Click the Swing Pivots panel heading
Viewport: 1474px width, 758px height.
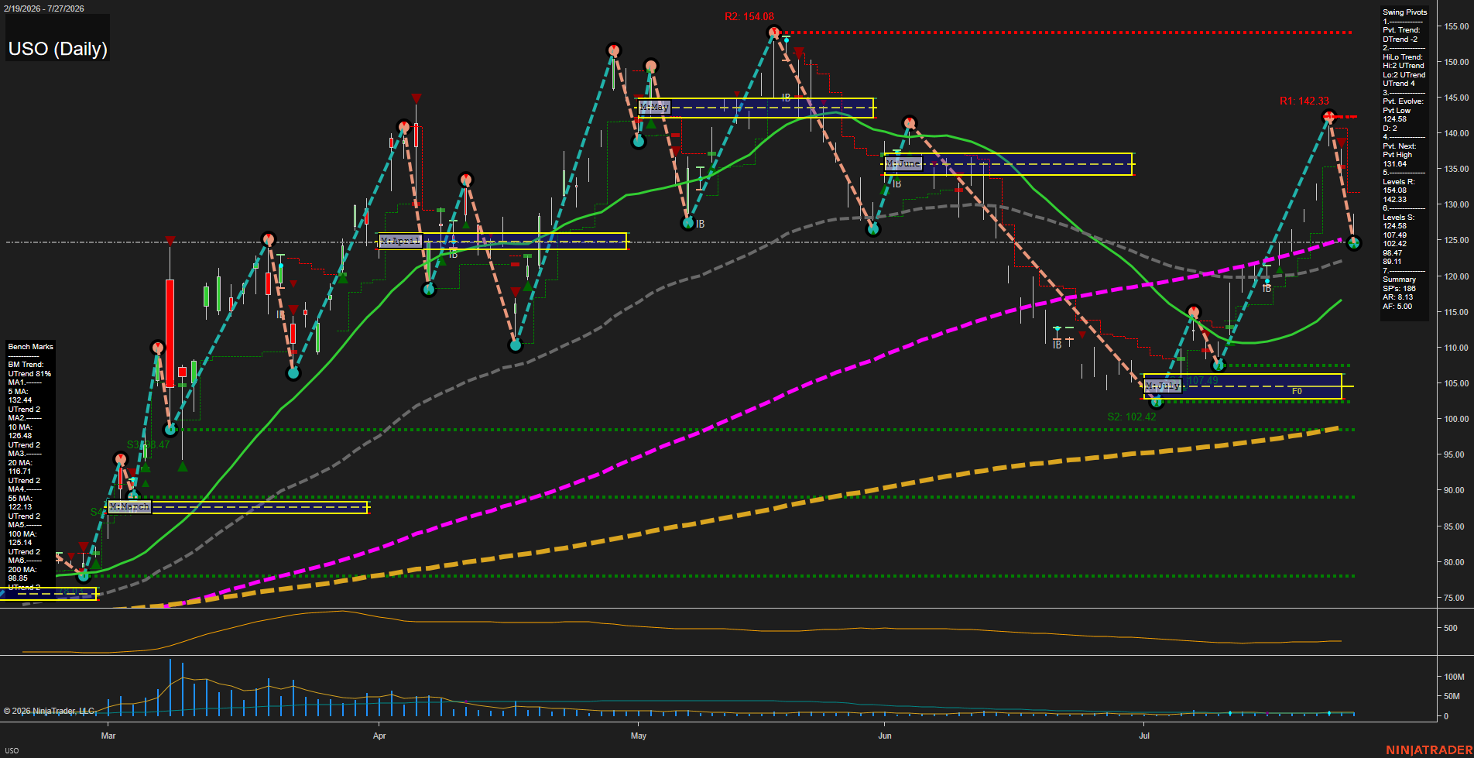click(1404, 12)
